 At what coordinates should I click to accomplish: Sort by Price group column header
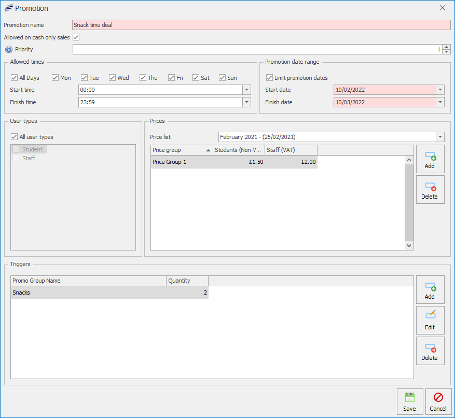181,150
